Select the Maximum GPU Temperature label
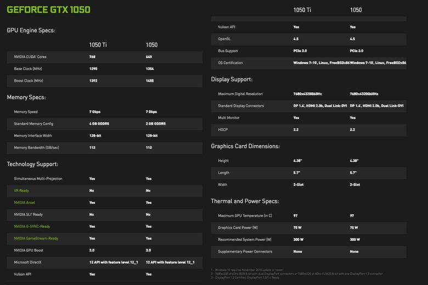 pyautogui.click(x=245, y=216)
